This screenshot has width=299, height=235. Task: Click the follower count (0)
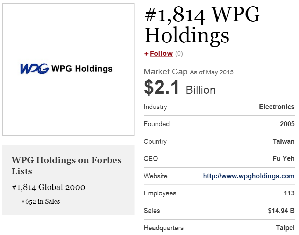(179, 54)
